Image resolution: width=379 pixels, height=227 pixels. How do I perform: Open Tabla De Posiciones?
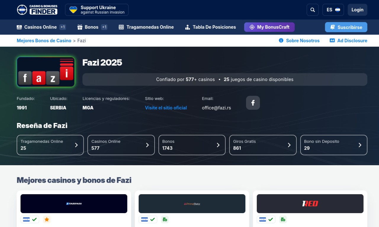click(210, 27)
